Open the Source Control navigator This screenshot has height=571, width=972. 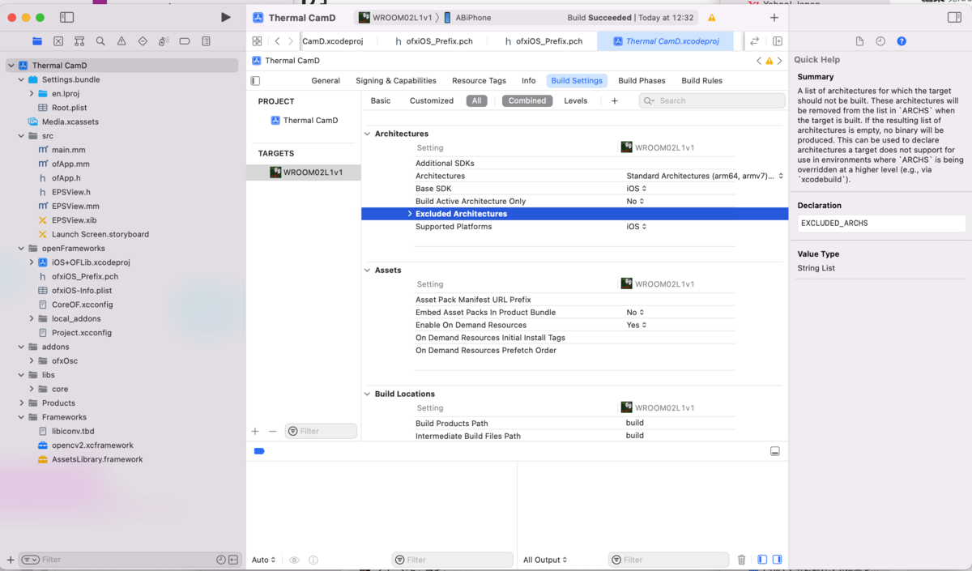click(58, 41)
